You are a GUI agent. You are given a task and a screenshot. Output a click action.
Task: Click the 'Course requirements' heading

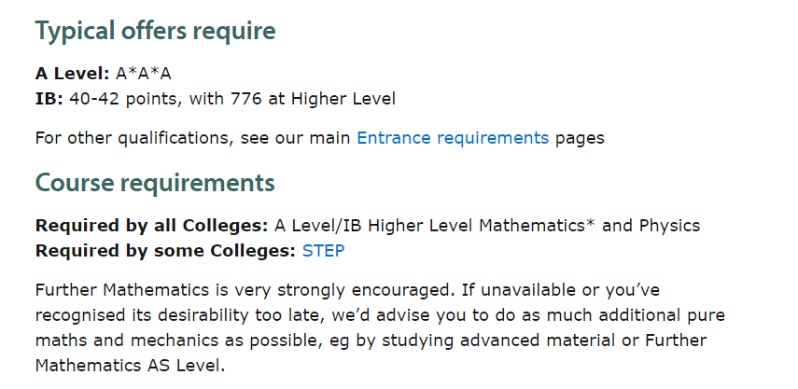[155, 181]
